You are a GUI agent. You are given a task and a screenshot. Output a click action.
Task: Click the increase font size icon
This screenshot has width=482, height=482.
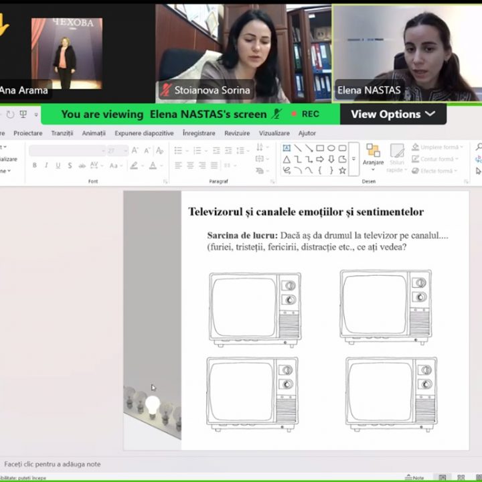coord(135,151)
